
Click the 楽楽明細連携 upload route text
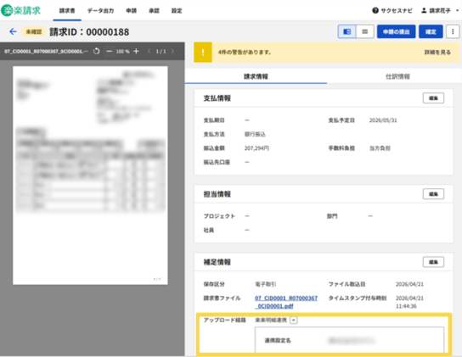click(x=271, y=321)
